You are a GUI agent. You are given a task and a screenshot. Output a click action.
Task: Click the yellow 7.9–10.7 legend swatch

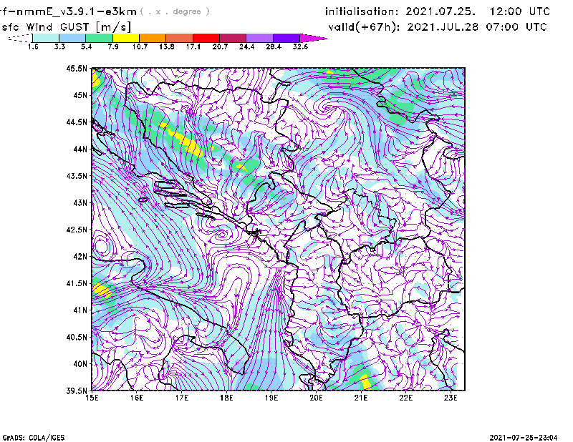126,38
